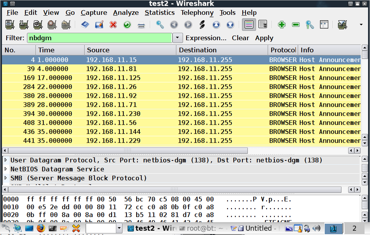
Task: Reset zoom to normal size
Action: pos(310,25)
